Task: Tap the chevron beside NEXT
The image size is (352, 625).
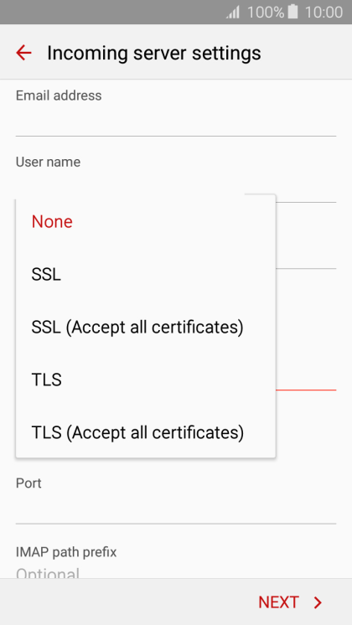Action: pos(318,602)
